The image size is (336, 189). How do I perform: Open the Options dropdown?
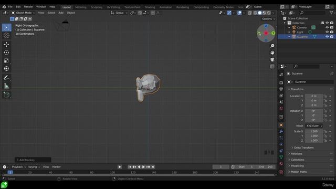point(268,19)
